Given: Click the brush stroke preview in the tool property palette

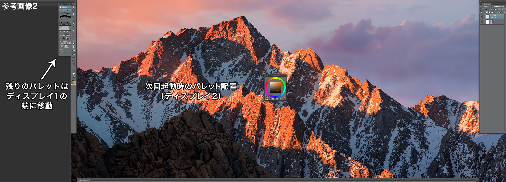Looking at the screenshot, I should pyautogui.click(x=65, y=28).
